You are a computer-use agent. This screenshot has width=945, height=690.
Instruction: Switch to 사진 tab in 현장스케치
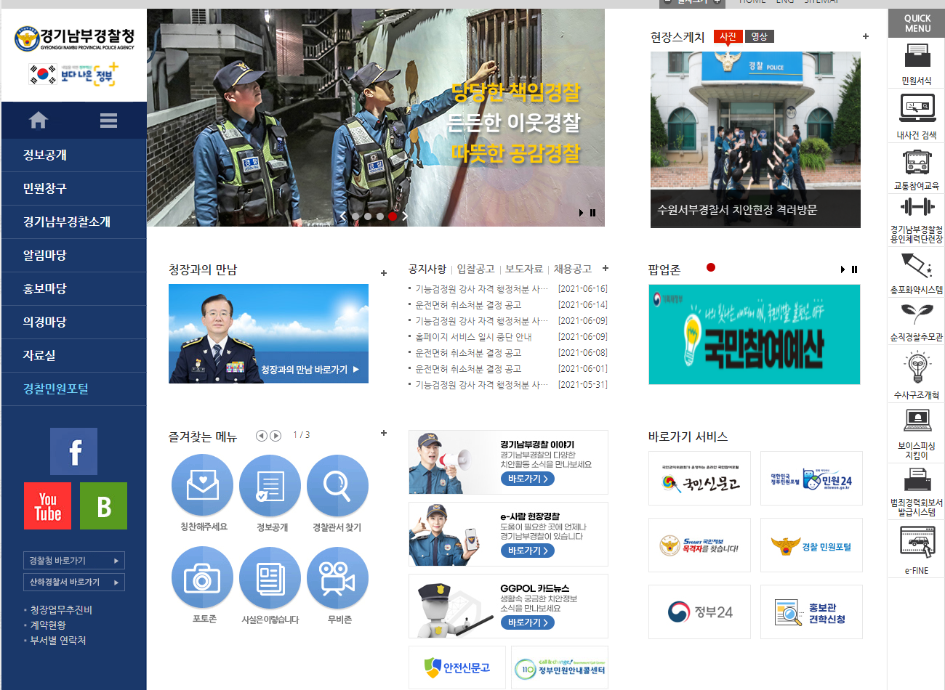point(728,36)
